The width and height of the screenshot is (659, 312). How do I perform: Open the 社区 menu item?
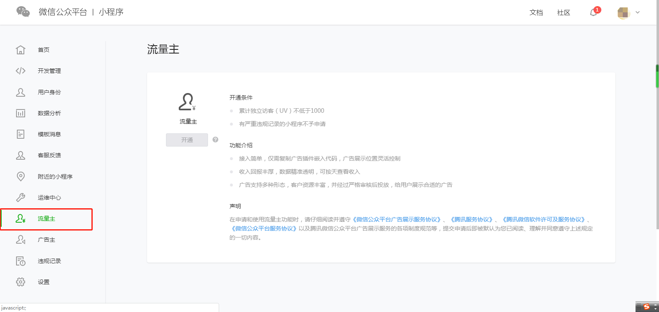tap(563, 13)
